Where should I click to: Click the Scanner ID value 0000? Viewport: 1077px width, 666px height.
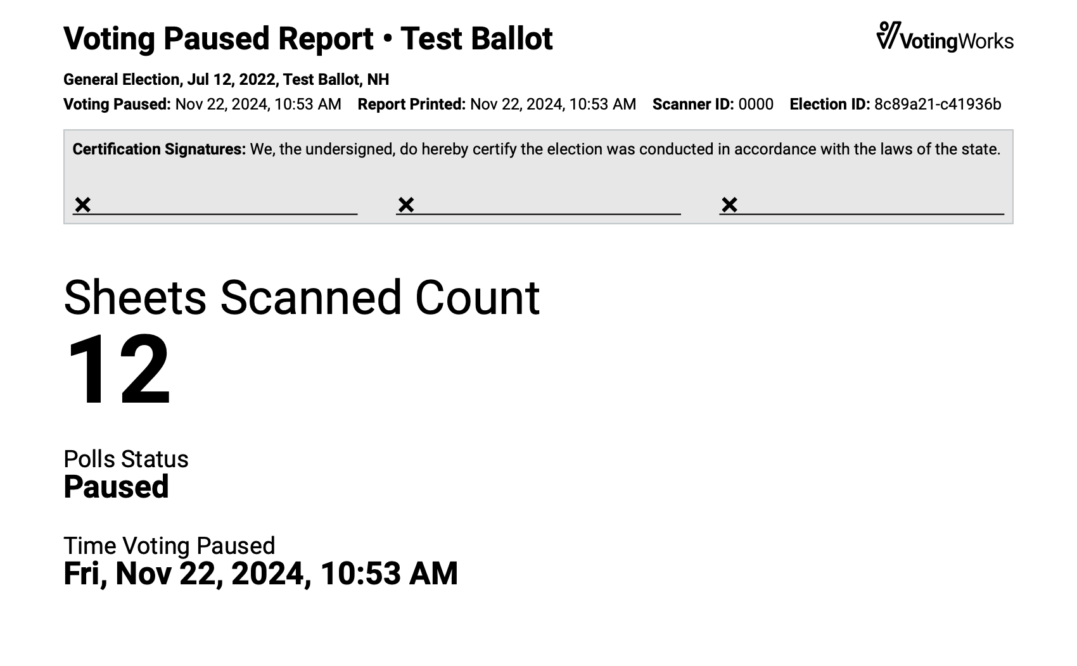click(x=756, y=104)
